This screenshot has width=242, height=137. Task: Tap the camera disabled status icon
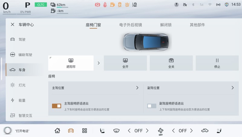pyautogui.click(x=185, y=5)
